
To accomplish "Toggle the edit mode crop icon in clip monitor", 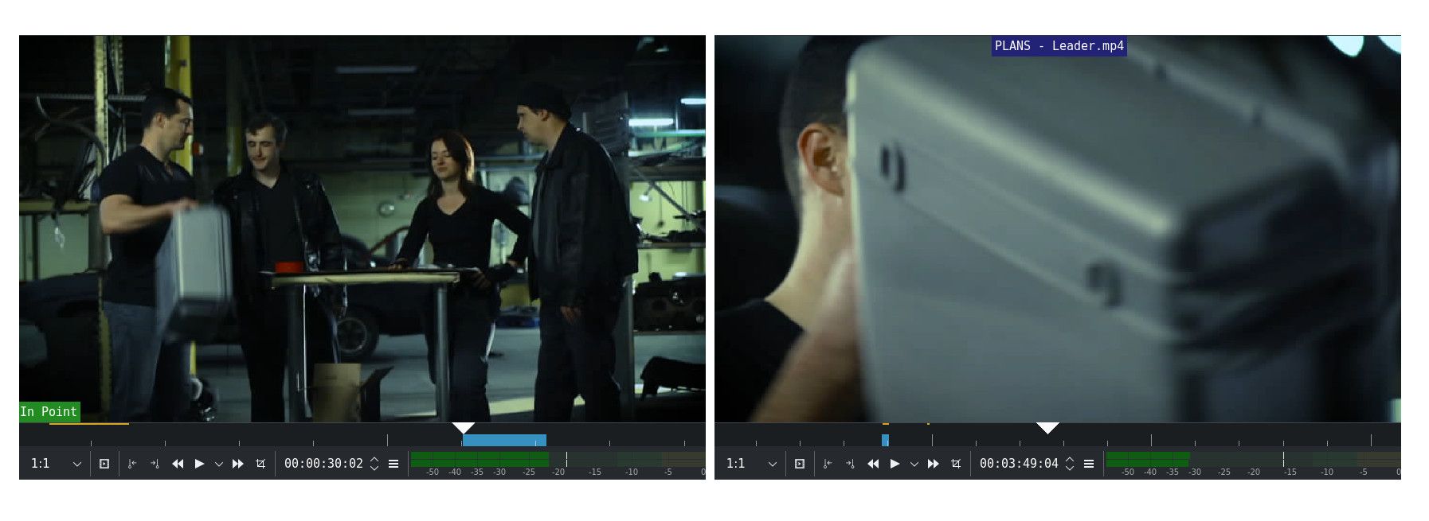I will click(x=260, y=464).
